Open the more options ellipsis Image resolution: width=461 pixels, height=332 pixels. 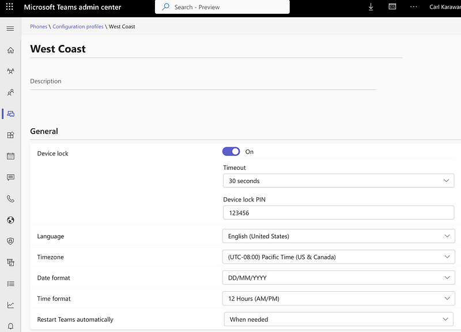(x=413, y=7)
